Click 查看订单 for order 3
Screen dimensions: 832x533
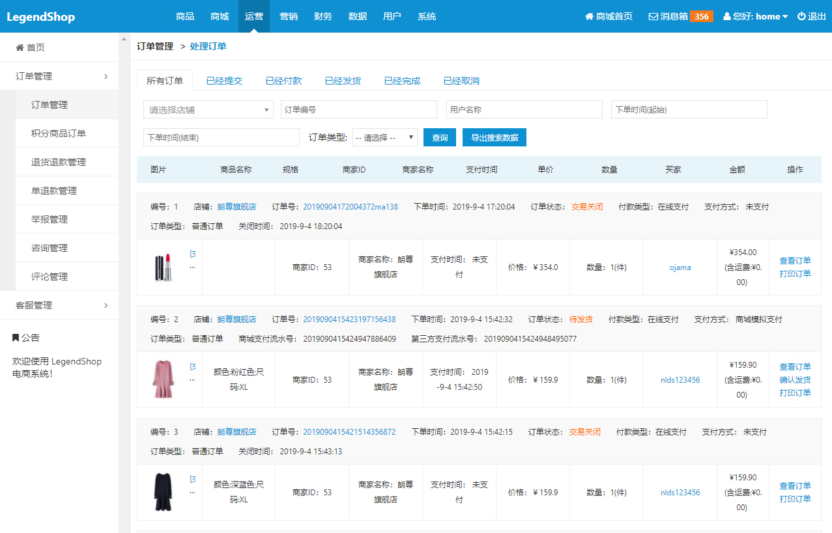[795, 485]
